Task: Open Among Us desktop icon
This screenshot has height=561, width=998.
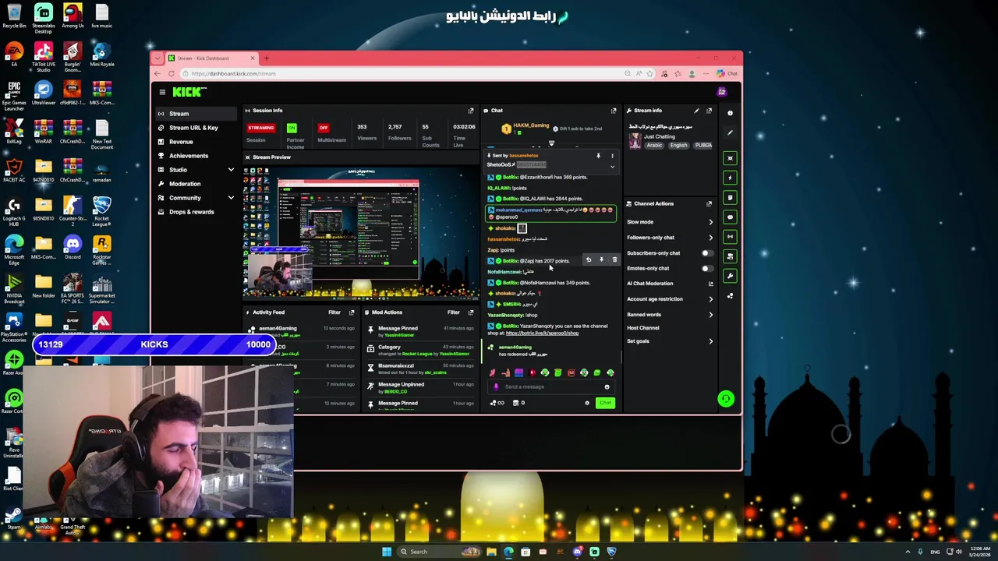Action: coord(73,17)
